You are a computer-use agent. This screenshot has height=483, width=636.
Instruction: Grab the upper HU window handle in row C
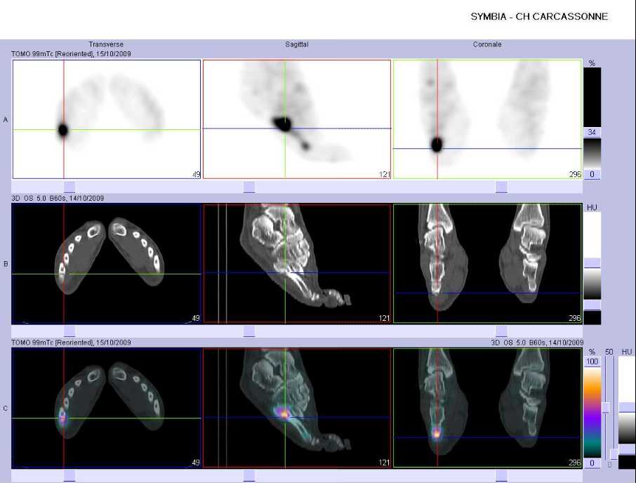627,408
